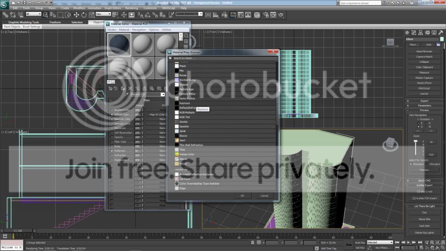Expand the Batch CMD rollout
Image resolution: width=446 pixels, height=251 pixels.
[x=424, y=181]
